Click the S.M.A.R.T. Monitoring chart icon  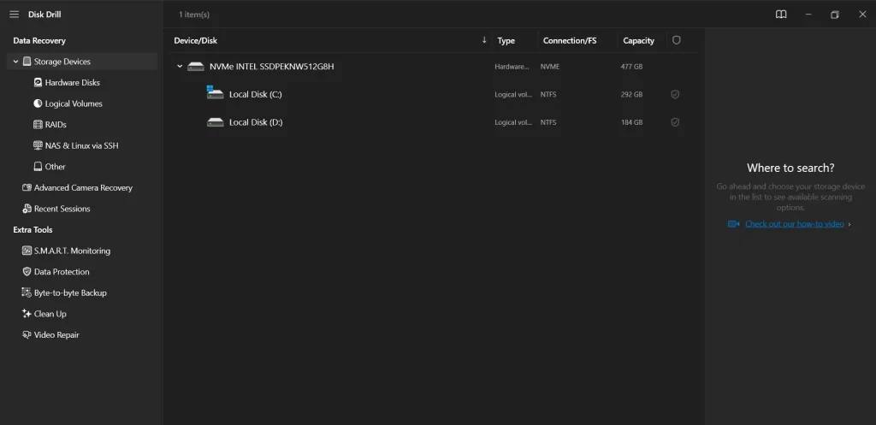(27, 251)
